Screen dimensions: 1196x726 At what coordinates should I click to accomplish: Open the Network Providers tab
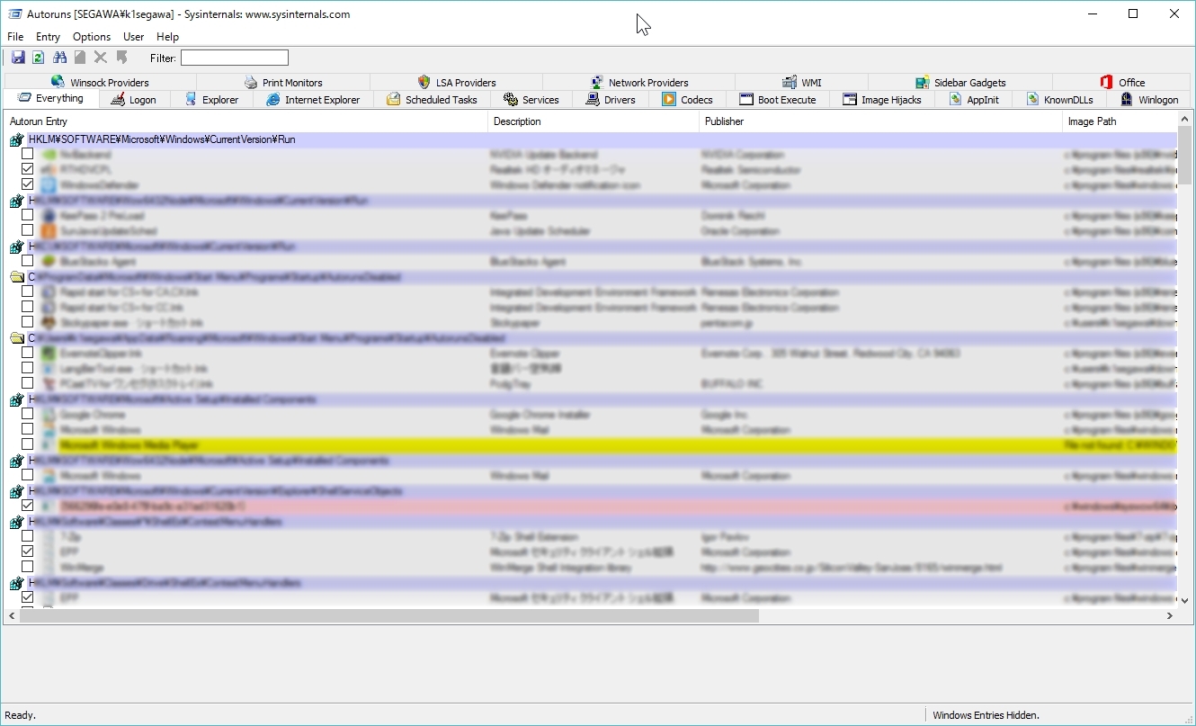point(639,82)
